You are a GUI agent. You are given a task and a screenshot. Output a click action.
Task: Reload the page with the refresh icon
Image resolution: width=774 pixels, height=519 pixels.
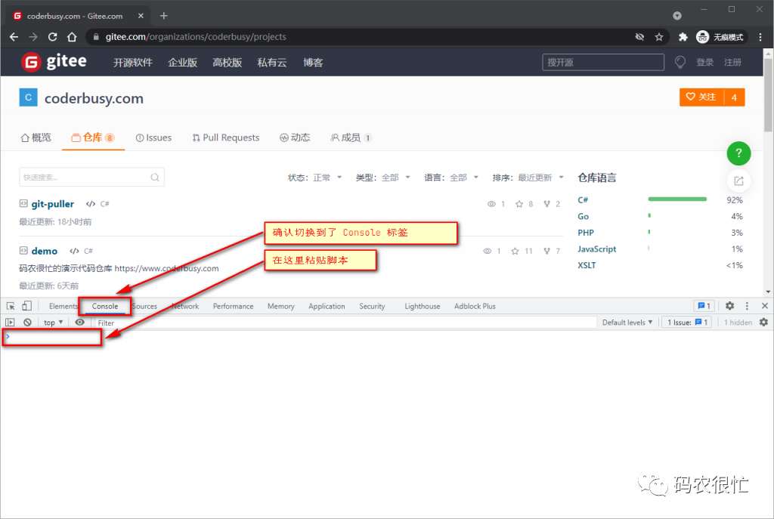[52, 37]
